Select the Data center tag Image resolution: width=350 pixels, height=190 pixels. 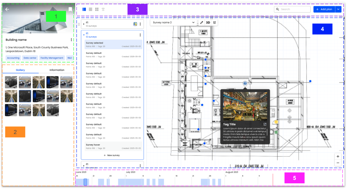pyautogui.click(x=30, y=58)
